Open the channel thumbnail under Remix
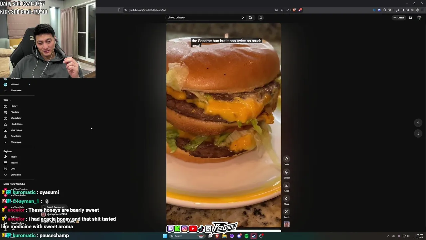This screenshot has height=240, width=426. pos(286,224)
